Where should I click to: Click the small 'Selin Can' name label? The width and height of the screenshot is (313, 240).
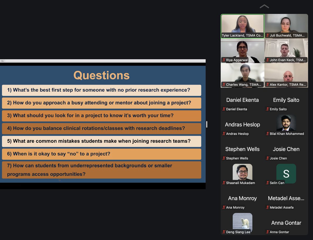point(277,183)
